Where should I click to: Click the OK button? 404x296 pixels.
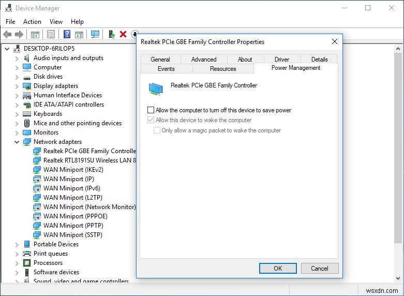click(x=278, y=269)
